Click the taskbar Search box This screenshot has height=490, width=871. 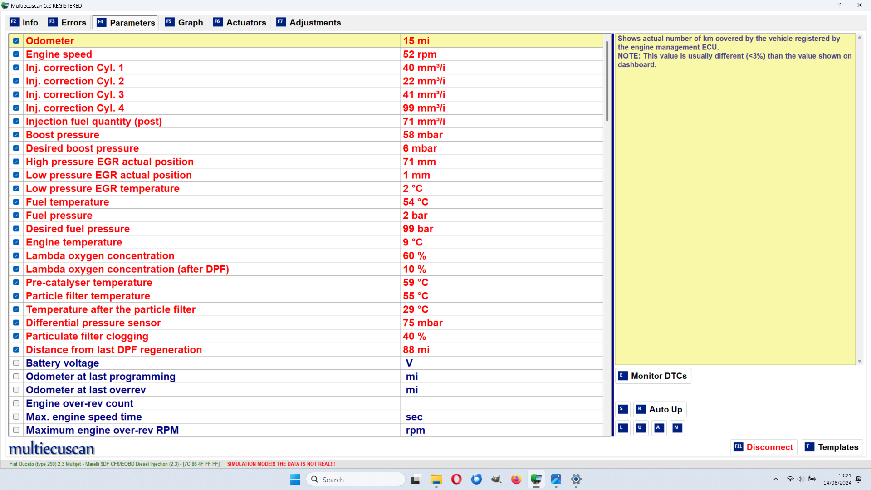coord(356,480)
